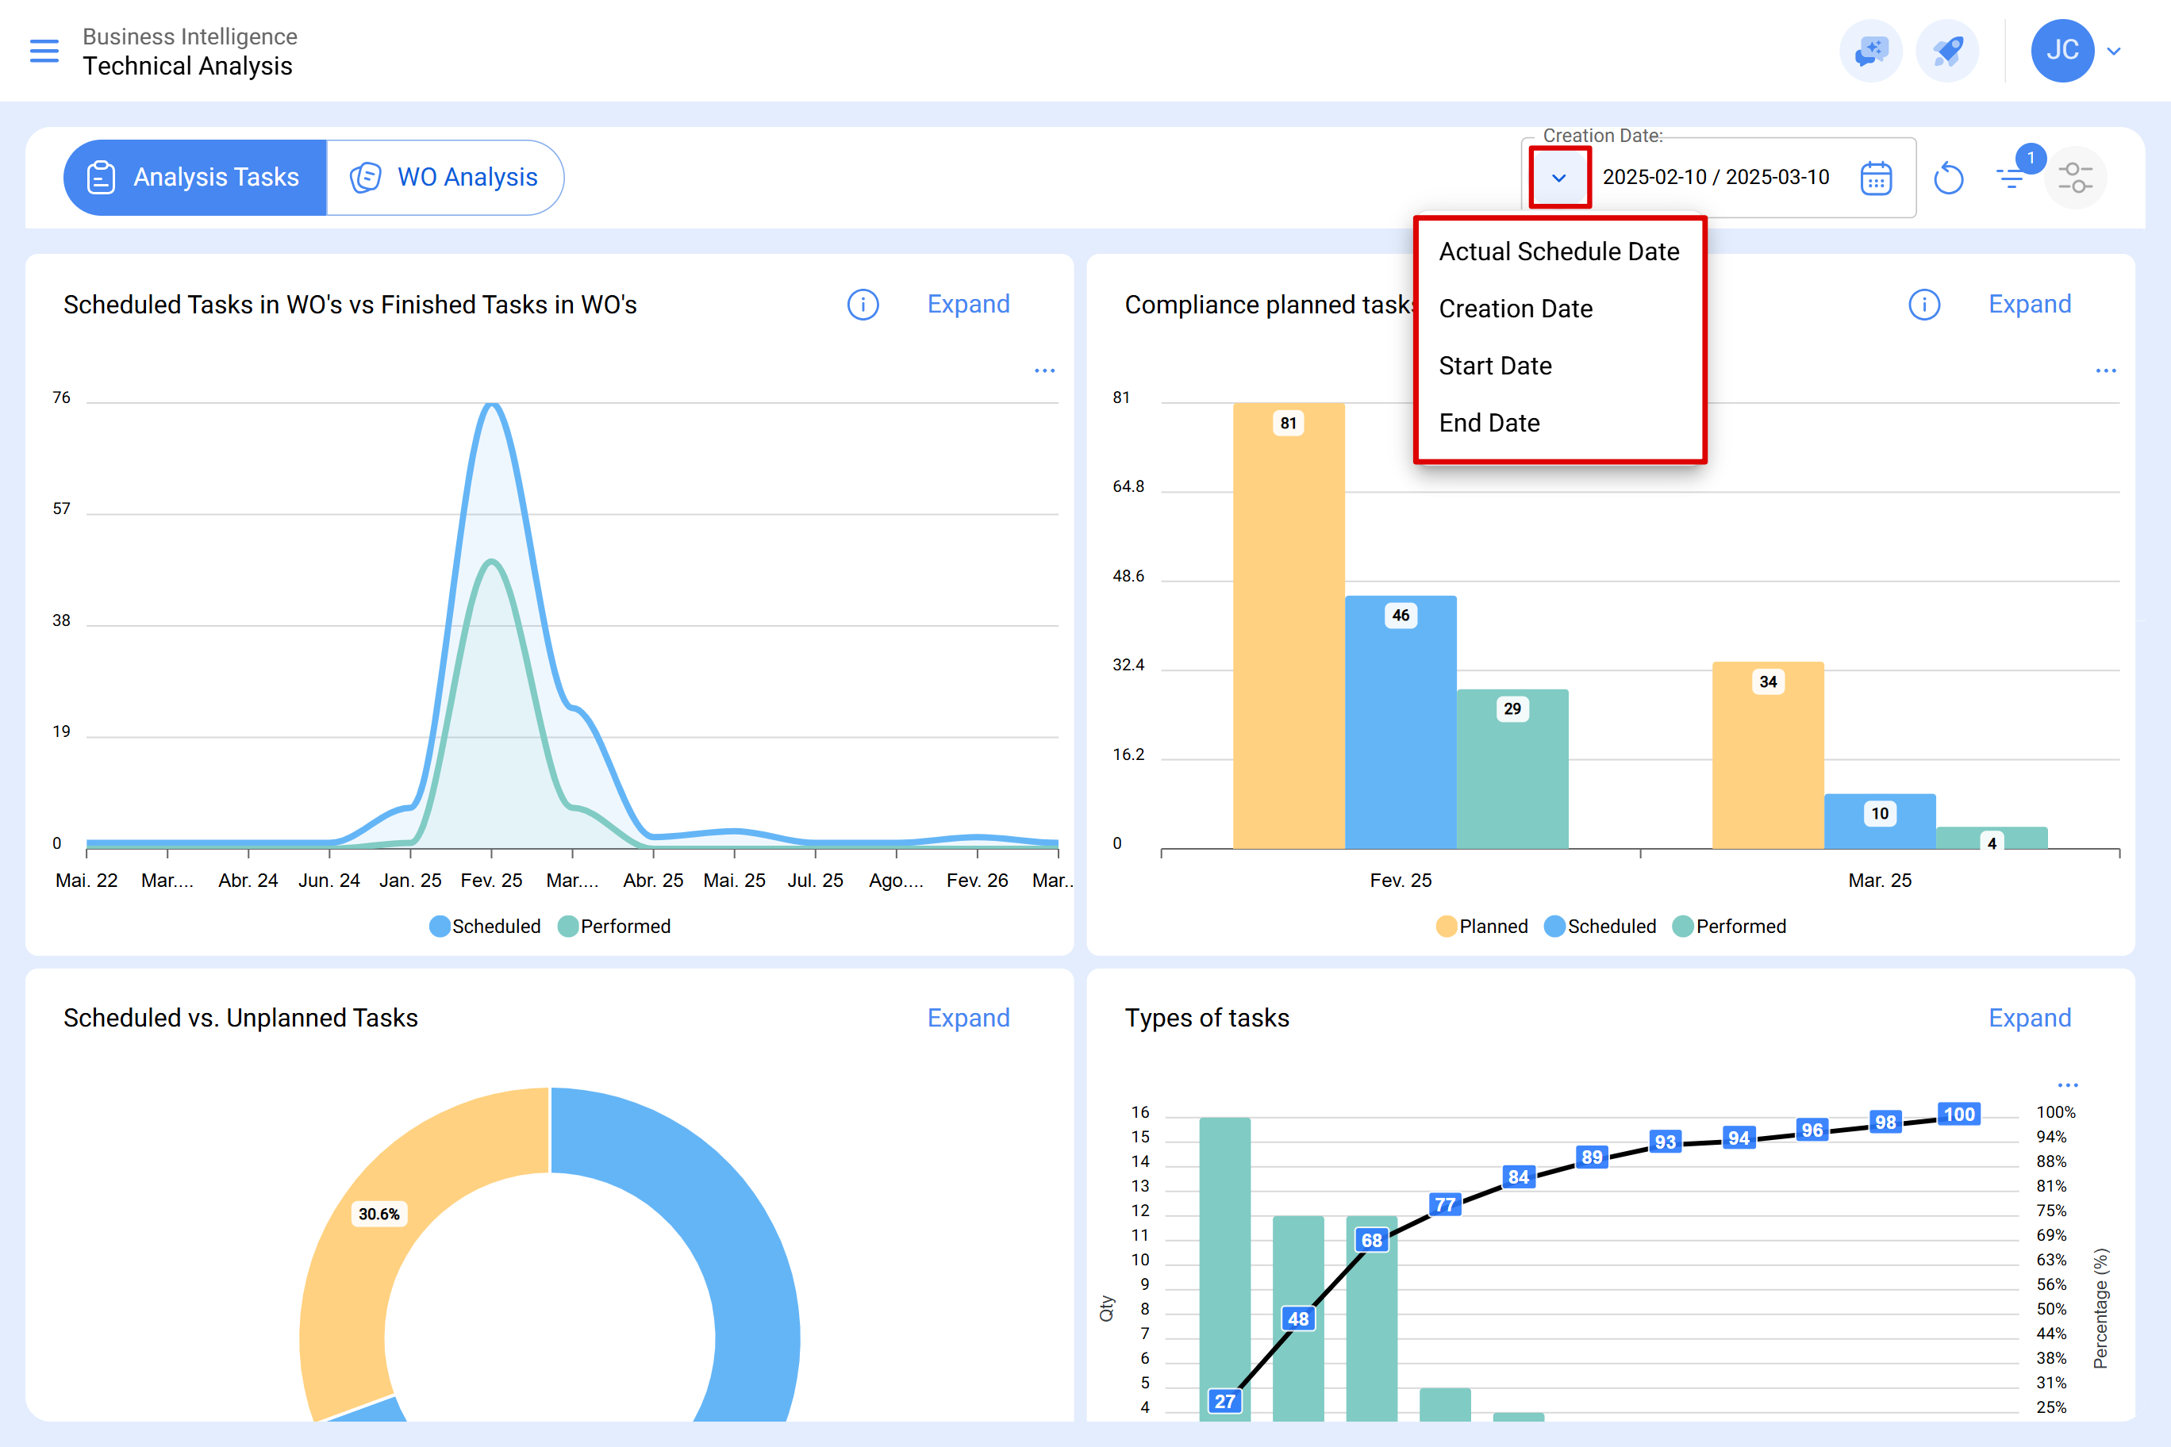The width and height of the screenshot is (2171, 1447).
Task: Collapse the date type dropdown arrow
Action: [1559, 177]
